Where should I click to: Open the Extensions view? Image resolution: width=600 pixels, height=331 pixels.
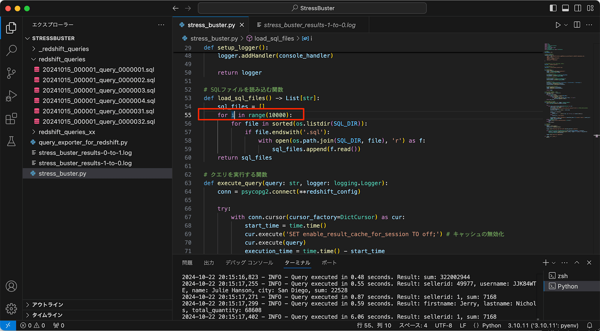pyautogui.click(x=11, y=119)
